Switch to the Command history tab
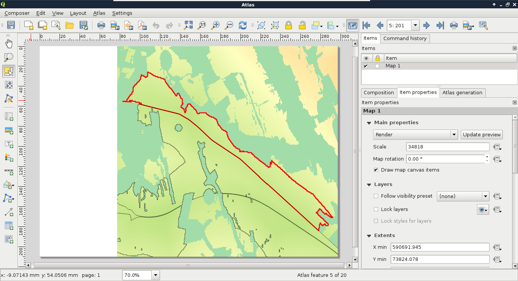Image resolution: width=518 pixels, height=281 pixels. [x=405, y=38]
